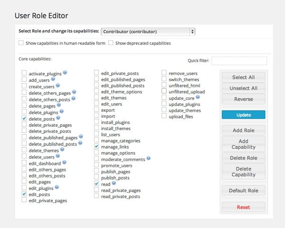Uncheck the delete_posts capability

click(x=24, y=118)
